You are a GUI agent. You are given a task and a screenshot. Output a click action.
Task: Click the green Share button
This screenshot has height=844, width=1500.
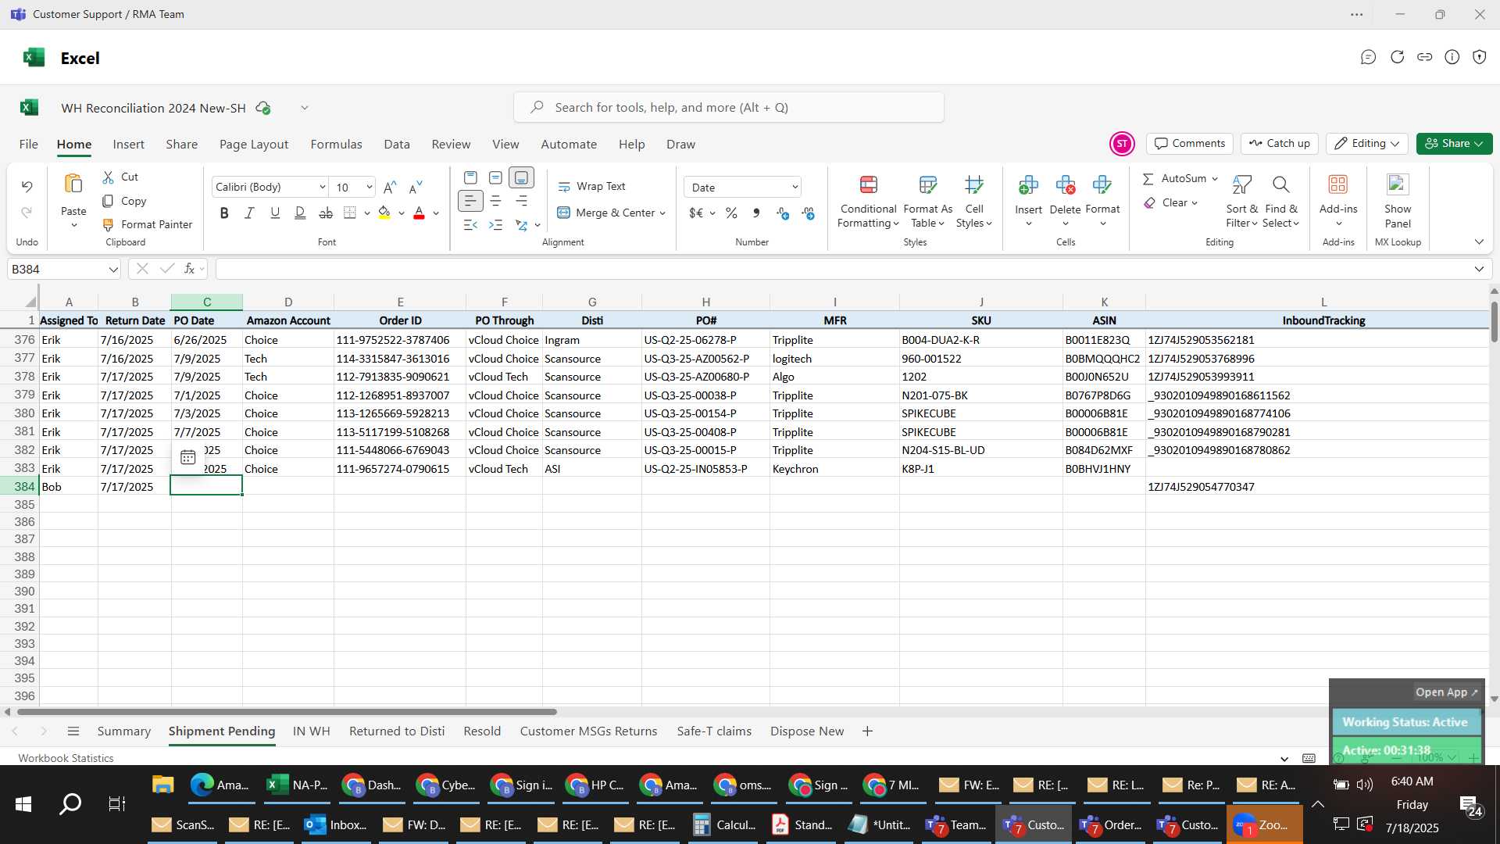point(1454,144)
